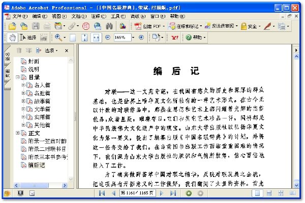Viewport: 305px width, 203px height.
Task: Open the 工具 menu
Action: 118,16
